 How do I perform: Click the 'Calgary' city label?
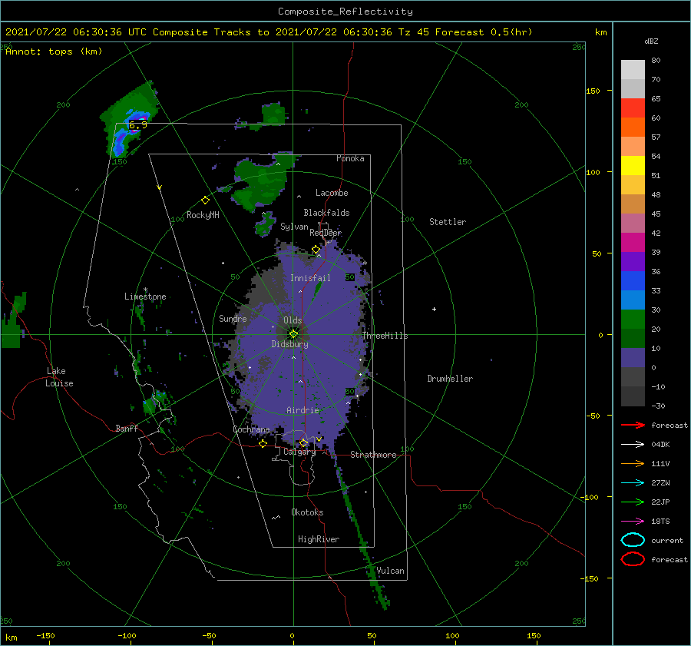(299, 452)
